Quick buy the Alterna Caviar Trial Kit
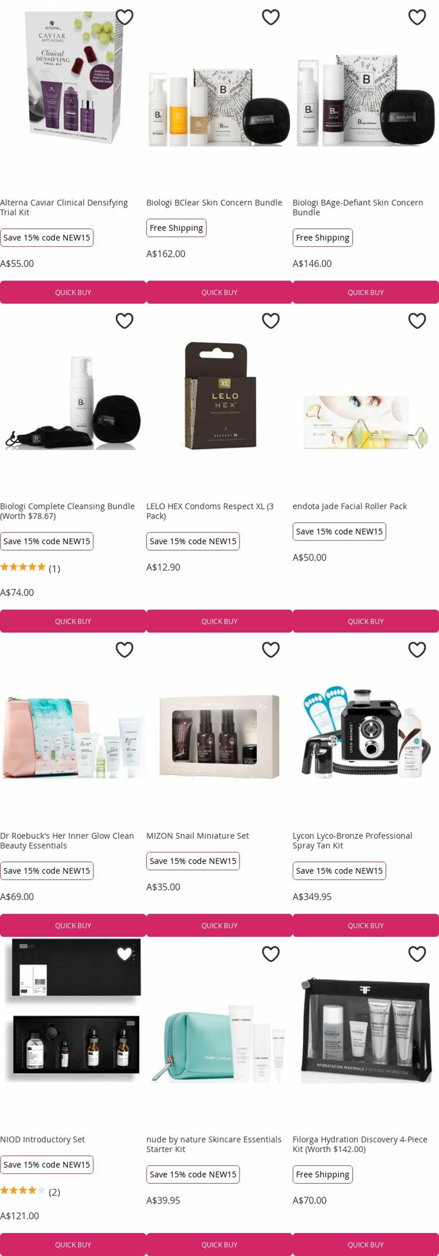This screenshot has width=439, height=1256. pyautogui.click(x=73, y=292)
